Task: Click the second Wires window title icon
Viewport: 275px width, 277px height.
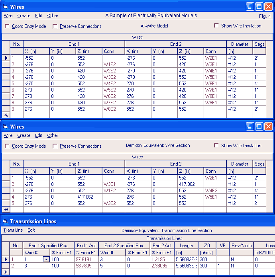Action: coord(5,127)
